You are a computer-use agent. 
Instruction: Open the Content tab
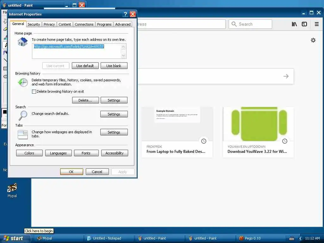[65, 24]
